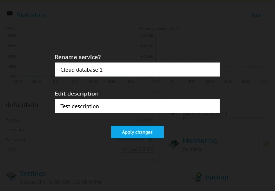Go to the Settings heading link
The height and width of the screenshot is (191, 275).
coord(33,174)
